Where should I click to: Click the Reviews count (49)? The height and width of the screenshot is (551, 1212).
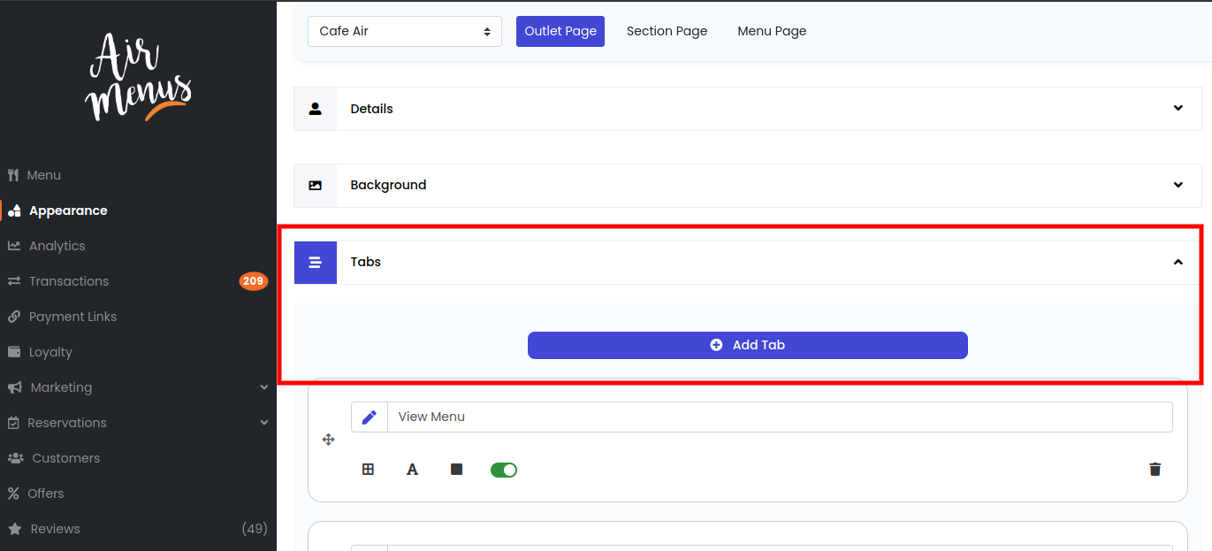(x=255, y=529)
